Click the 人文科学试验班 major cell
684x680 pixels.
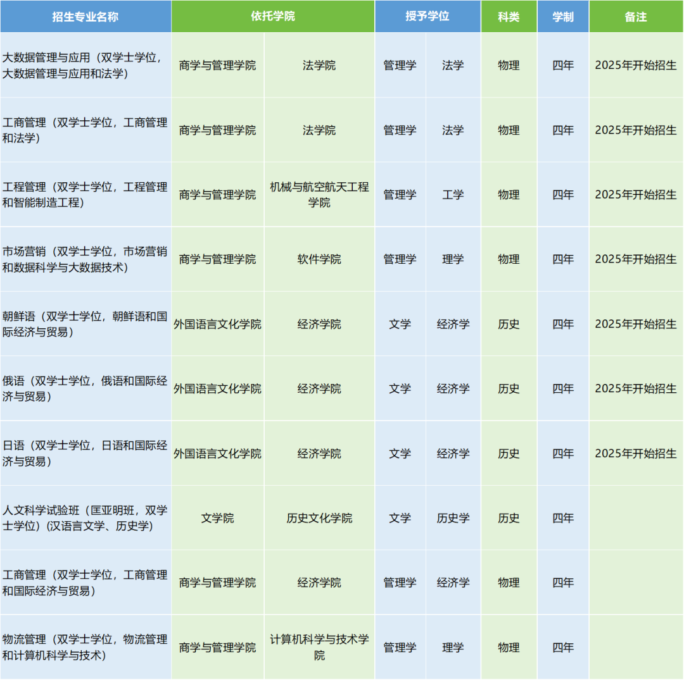(x=85, y=518)
